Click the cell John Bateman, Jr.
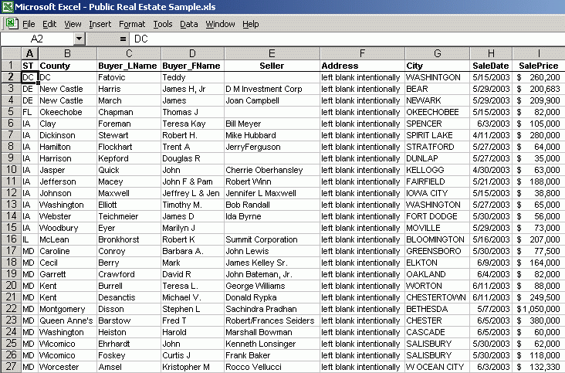 (272, 274)
